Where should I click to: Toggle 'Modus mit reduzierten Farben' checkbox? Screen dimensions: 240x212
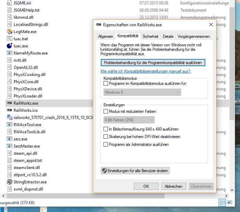(106, 111)
